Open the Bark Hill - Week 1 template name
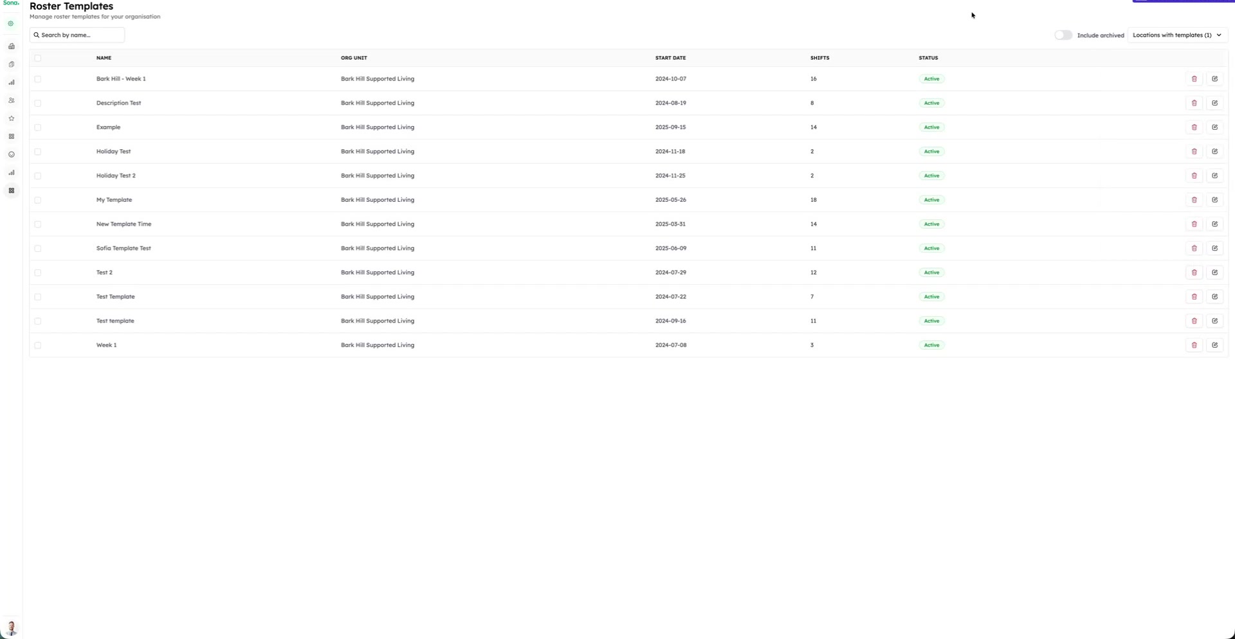1235x639 pixels. (121, 79)
